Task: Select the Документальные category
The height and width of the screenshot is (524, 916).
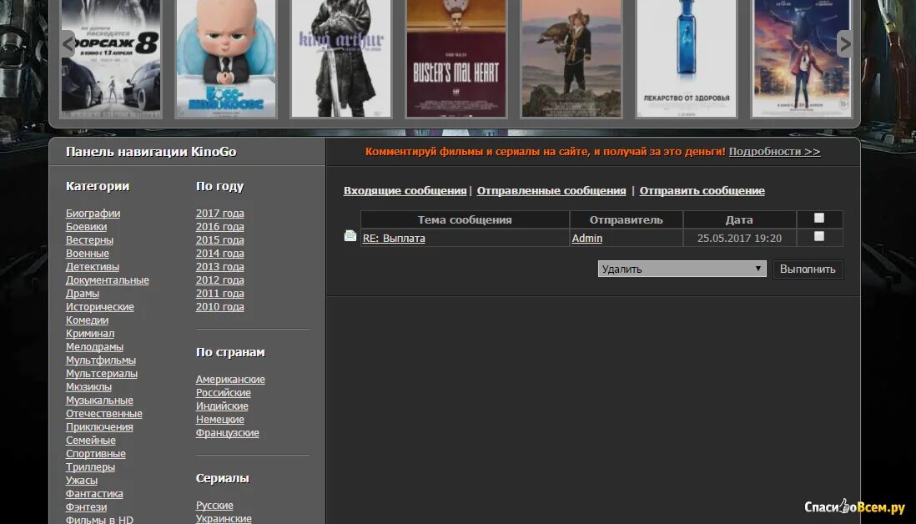Action: (107, 280)
